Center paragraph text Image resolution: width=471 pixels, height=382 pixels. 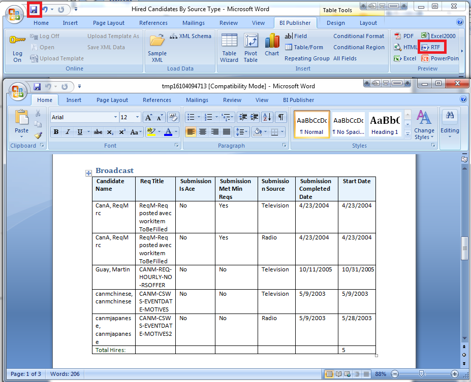coord(203,132)
